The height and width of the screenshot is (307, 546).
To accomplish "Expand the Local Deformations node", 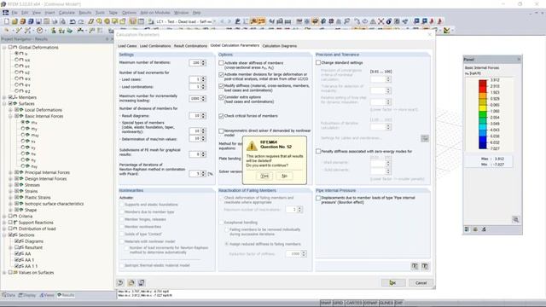I will click(x=10, y=110).
